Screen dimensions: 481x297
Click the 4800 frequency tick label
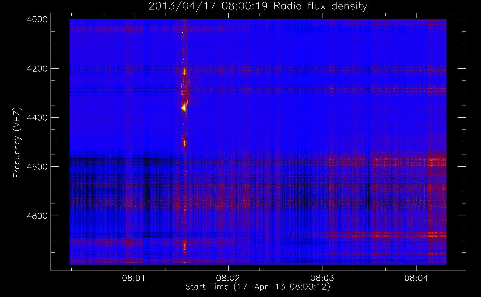(37, 216)
